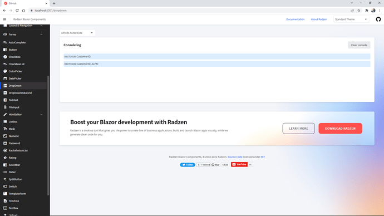Open a new browser tab

point(54,3)
